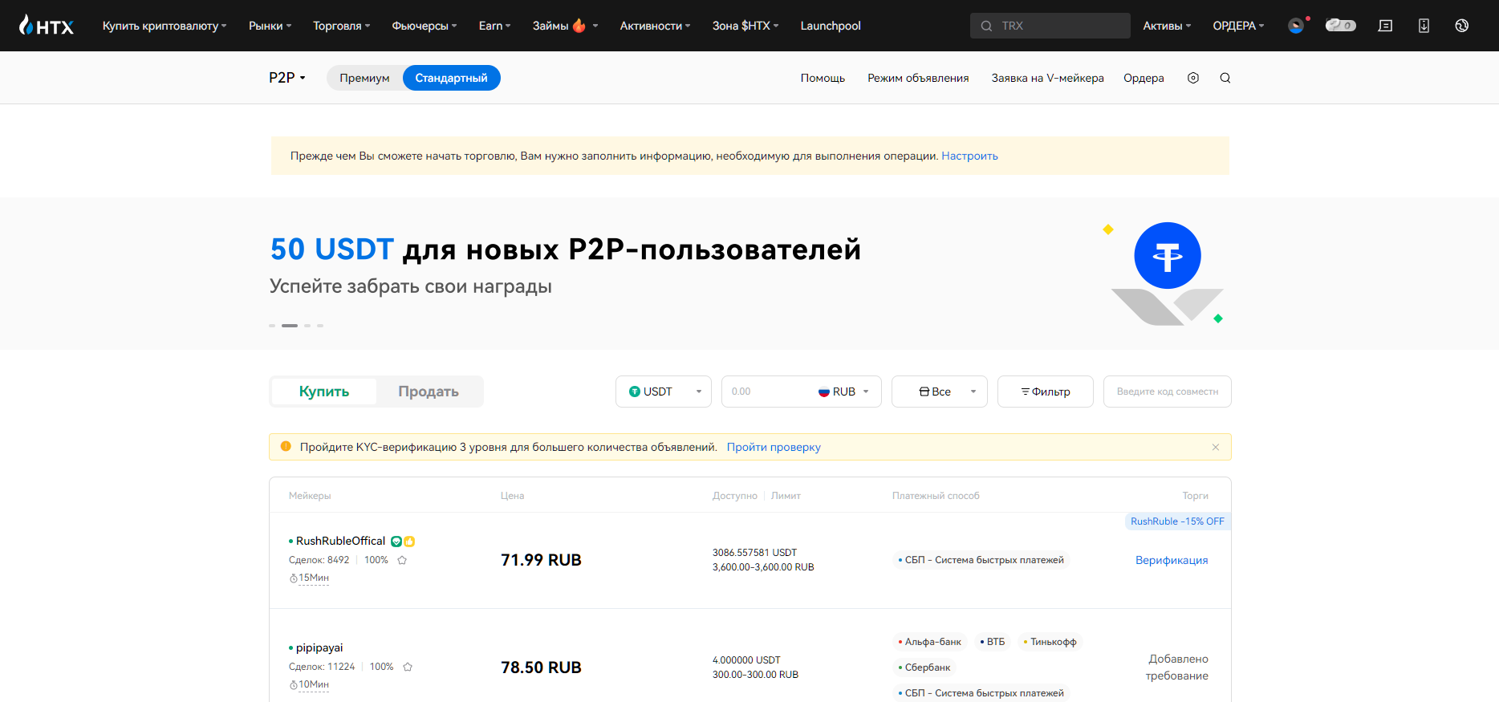Screen dimensions: 1499x702
Task: Open the pipipayai maker profile
Action: pyautogui.click(x=319, y=647)
